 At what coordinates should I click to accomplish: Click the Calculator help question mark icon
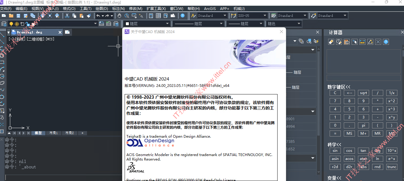point(386,42)
